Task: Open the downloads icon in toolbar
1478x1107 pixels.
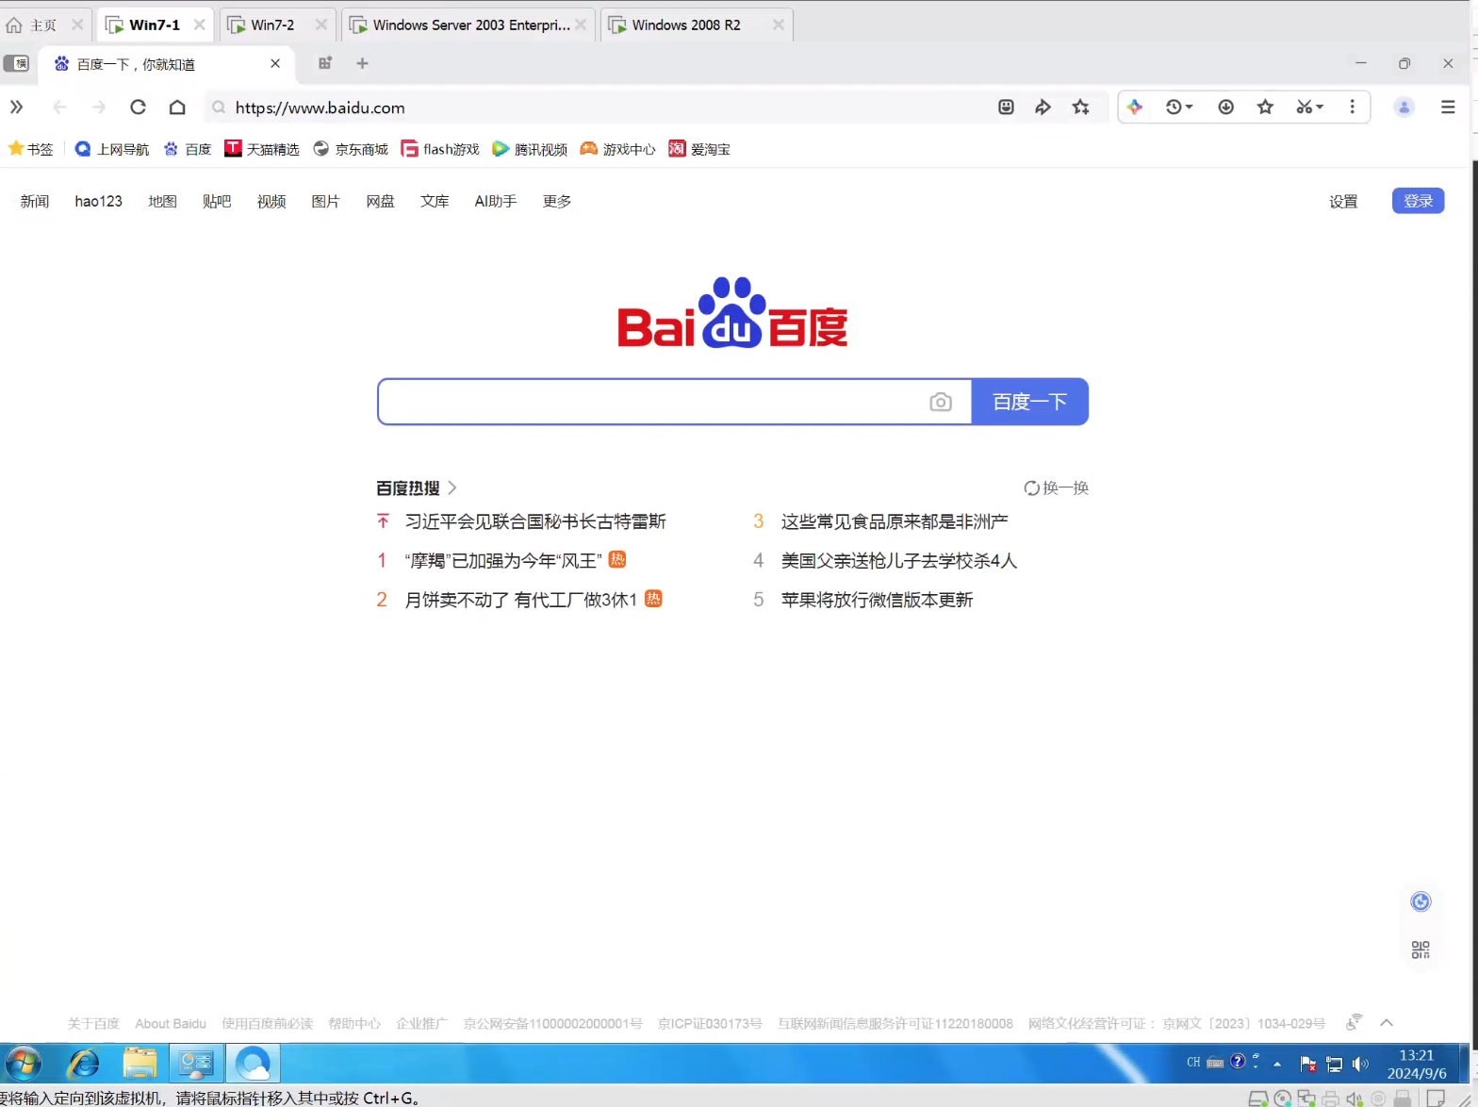Action: pos(1225,107)
